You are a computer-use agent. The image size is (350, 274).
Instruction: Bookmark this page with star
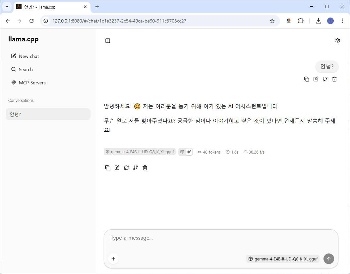click(272, 21)
